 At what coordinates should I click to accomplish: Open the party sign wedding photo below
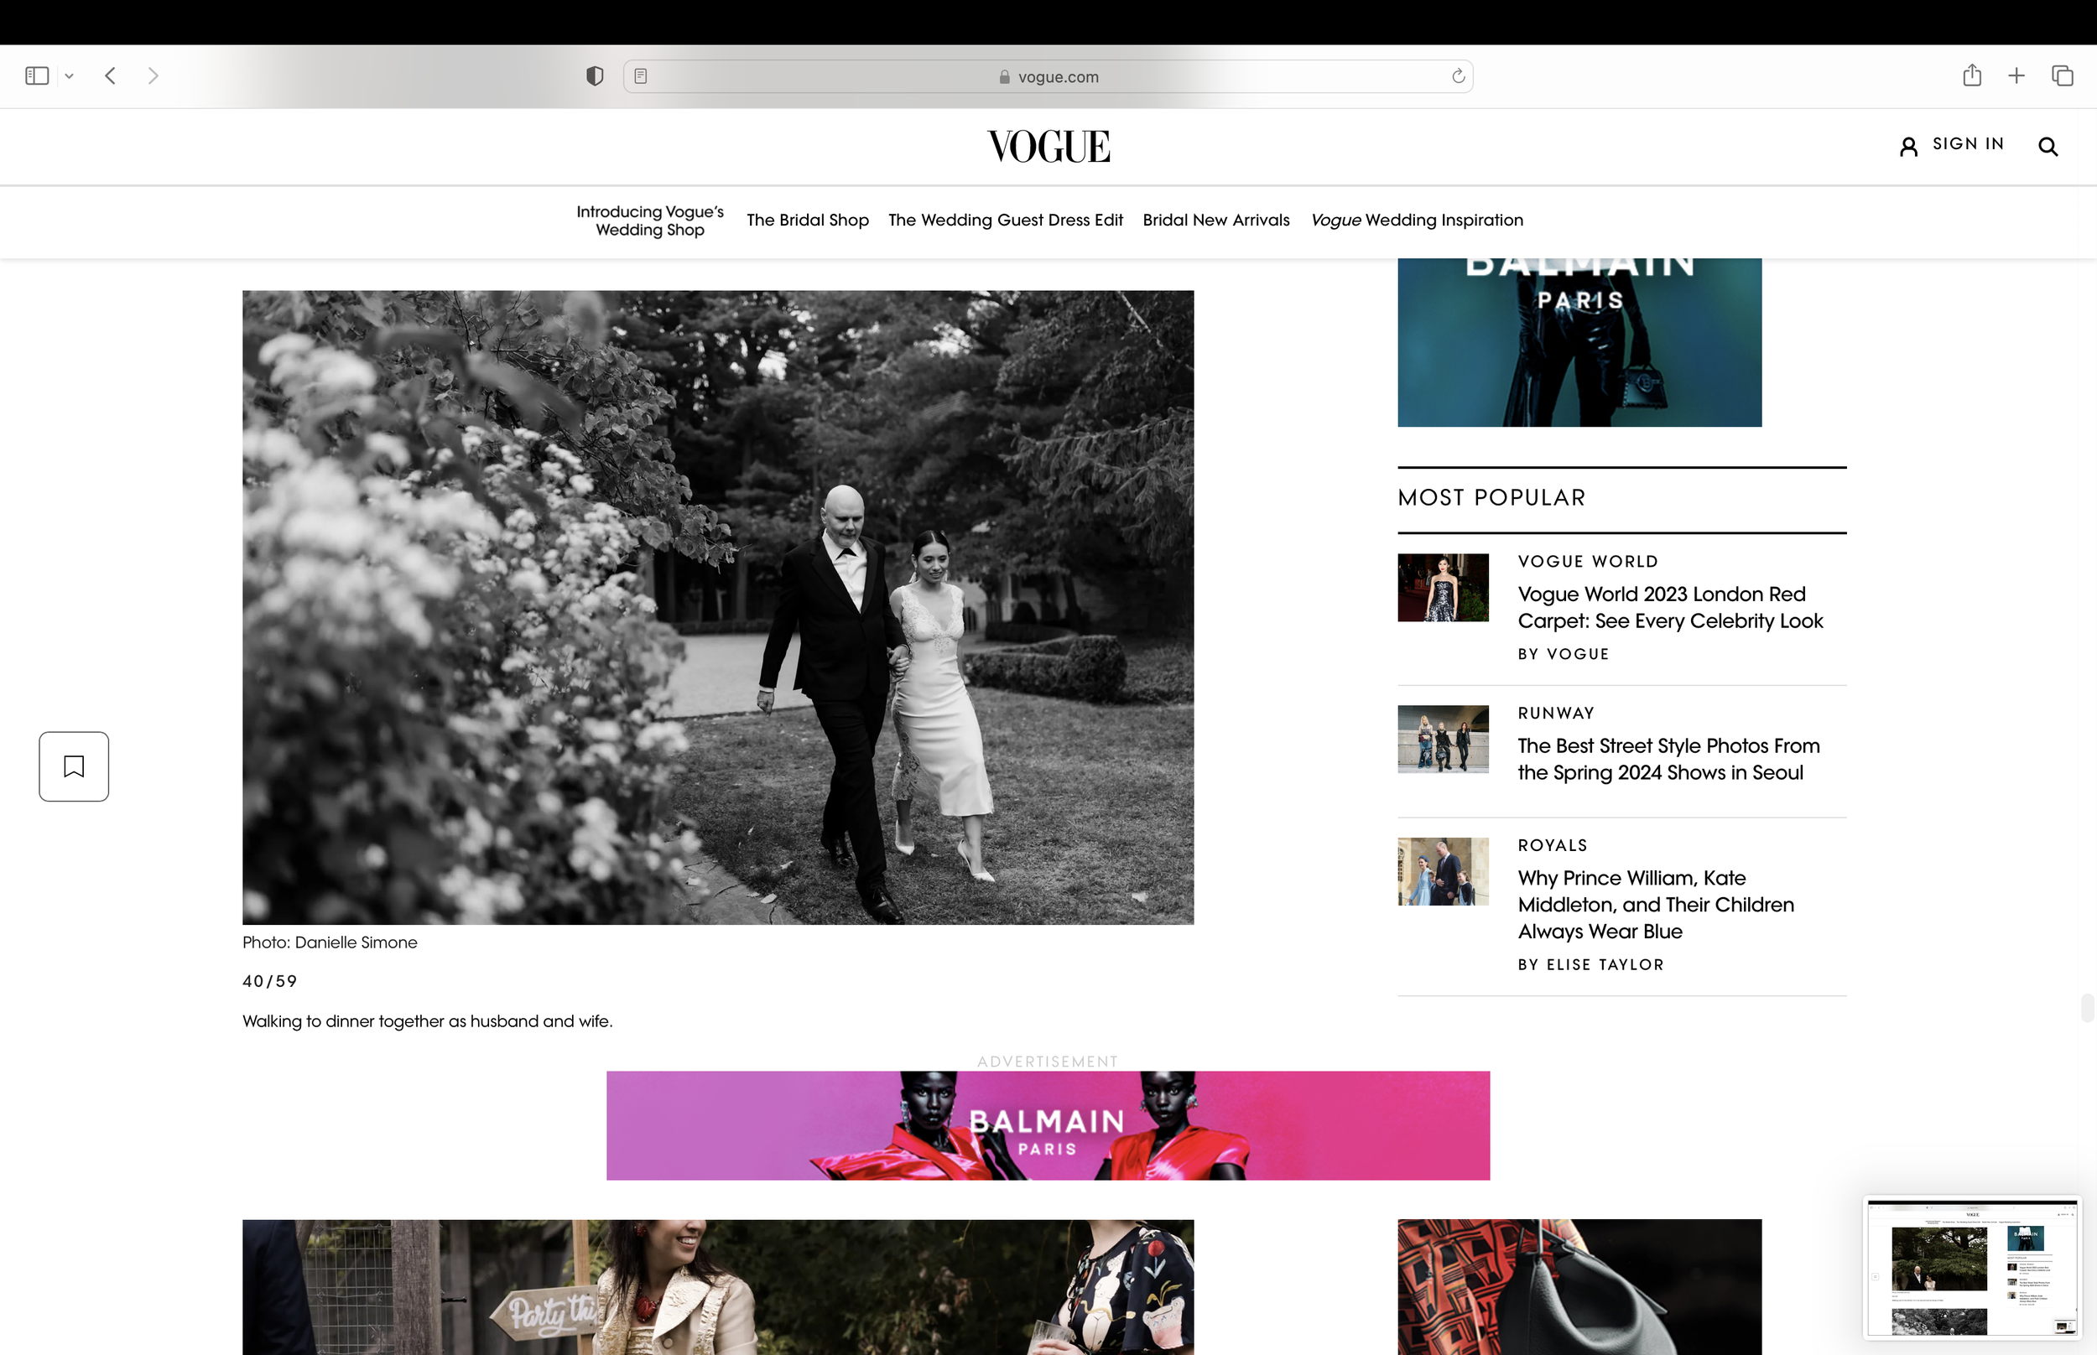(x=718, y=1287)
